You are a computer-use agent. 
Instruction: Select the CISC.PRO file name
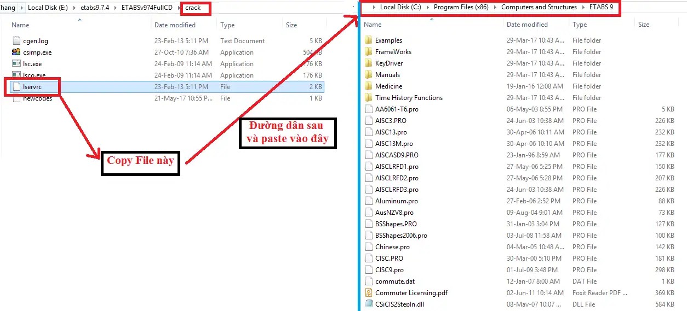(389, 259)
